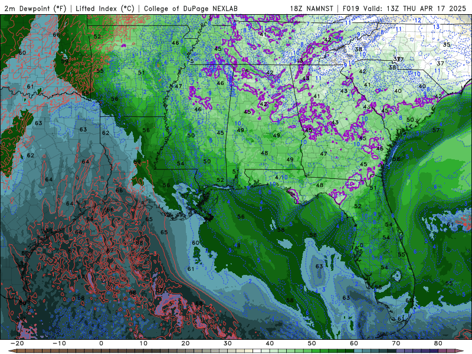Image resolution: width=472 pixels, height=354 pixels.
Task: Click the '2m Dewpoint (°F)' header label
Action: tap(35, 9)
